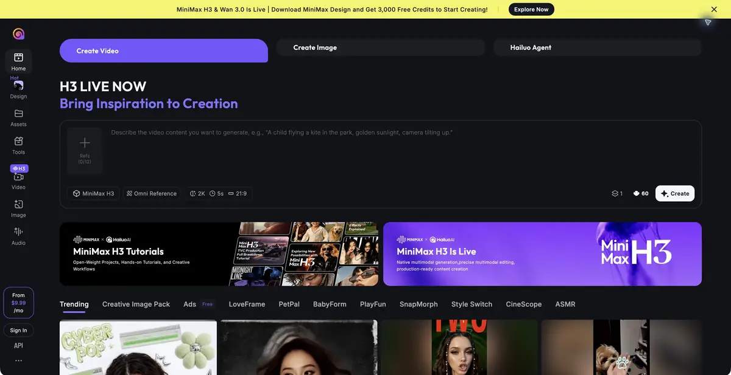Open the 21:9 aspect ratio setting

coord(237,193)
